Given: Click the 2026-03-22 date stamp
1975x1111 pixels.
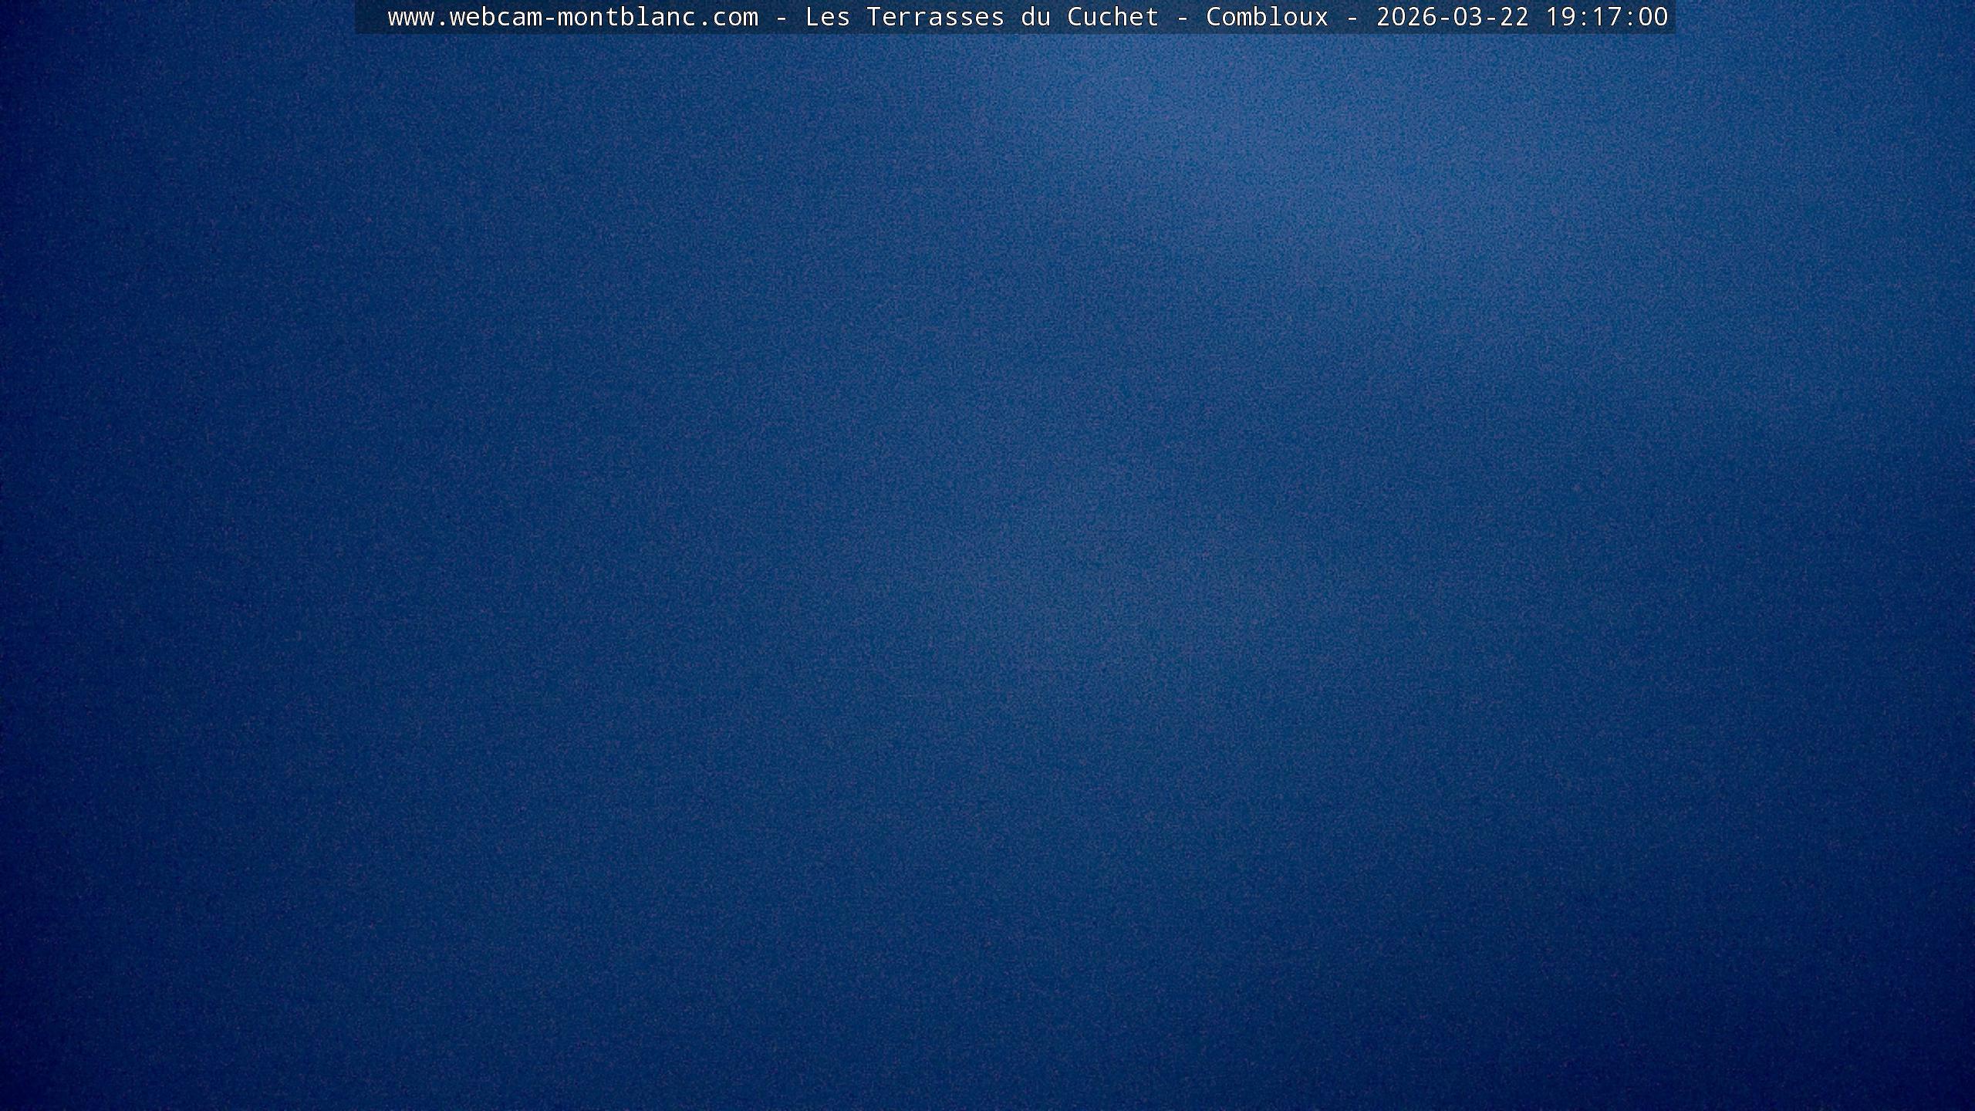Looking at the screenshot, I should [1452, 17].
